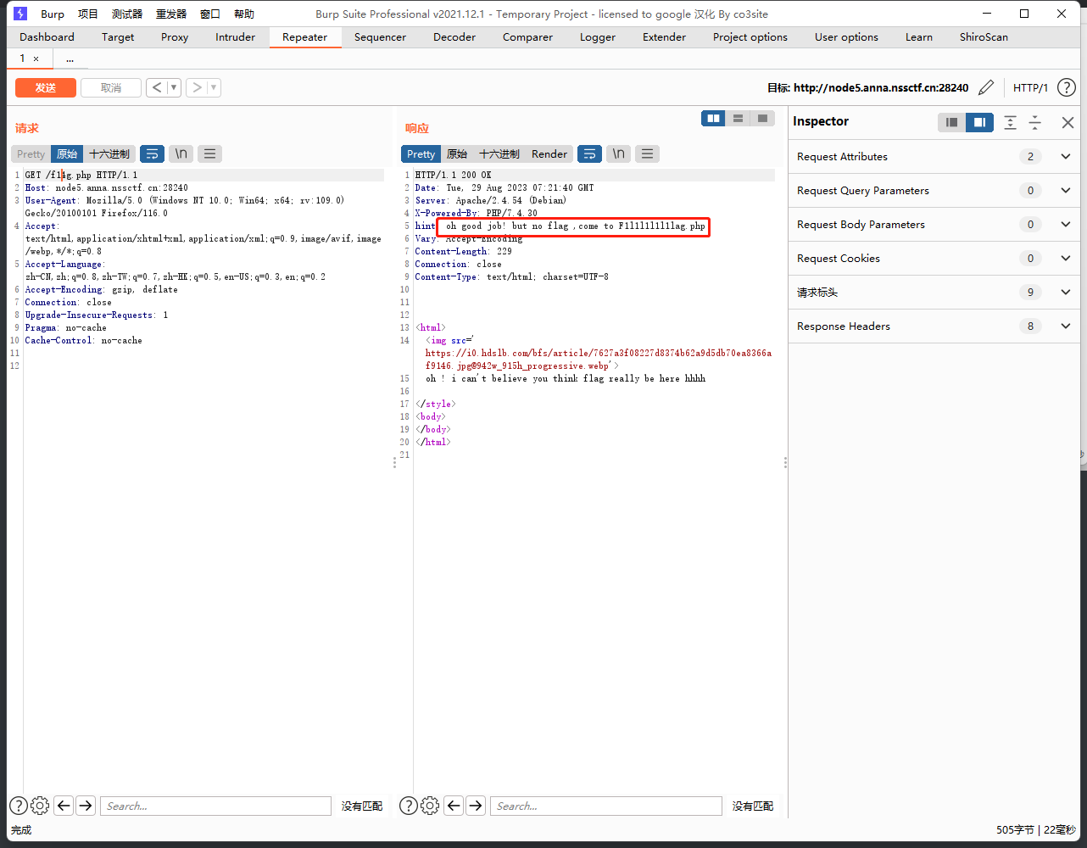This screenshot has height=848, width=1087.
Task: Click the 发送 send button
Action: (x=46, y=87)
